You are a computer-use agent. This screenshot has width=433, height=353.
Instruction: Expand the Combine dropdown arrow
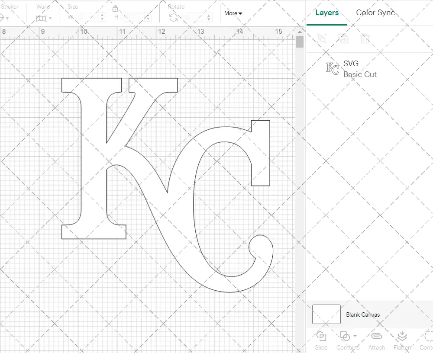coord(355,336)
